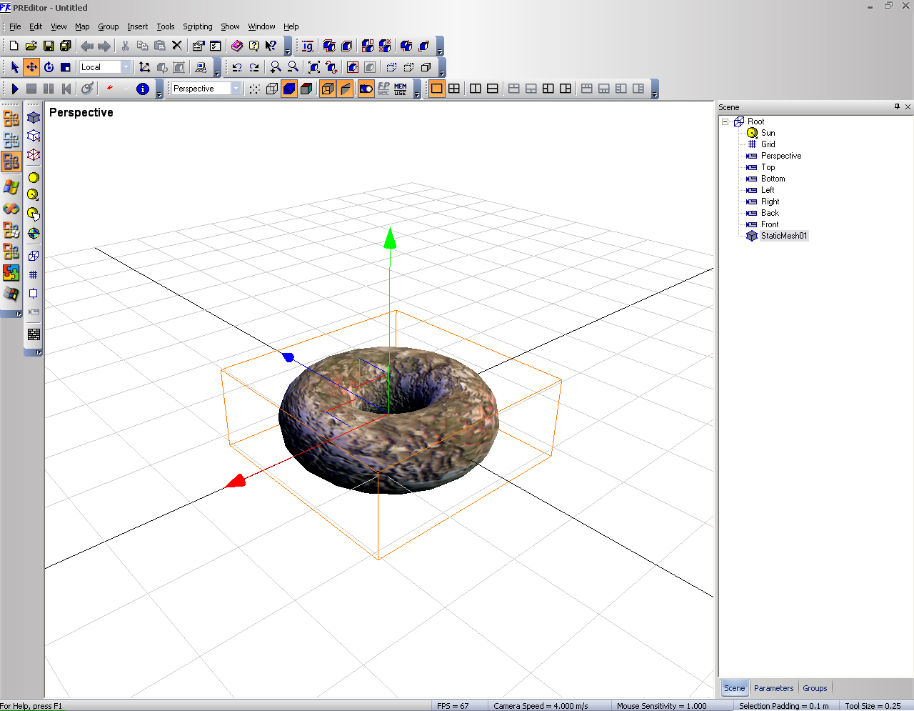Open the Scripting menu
Screen dimensions: 914x711
pos(198,26)
